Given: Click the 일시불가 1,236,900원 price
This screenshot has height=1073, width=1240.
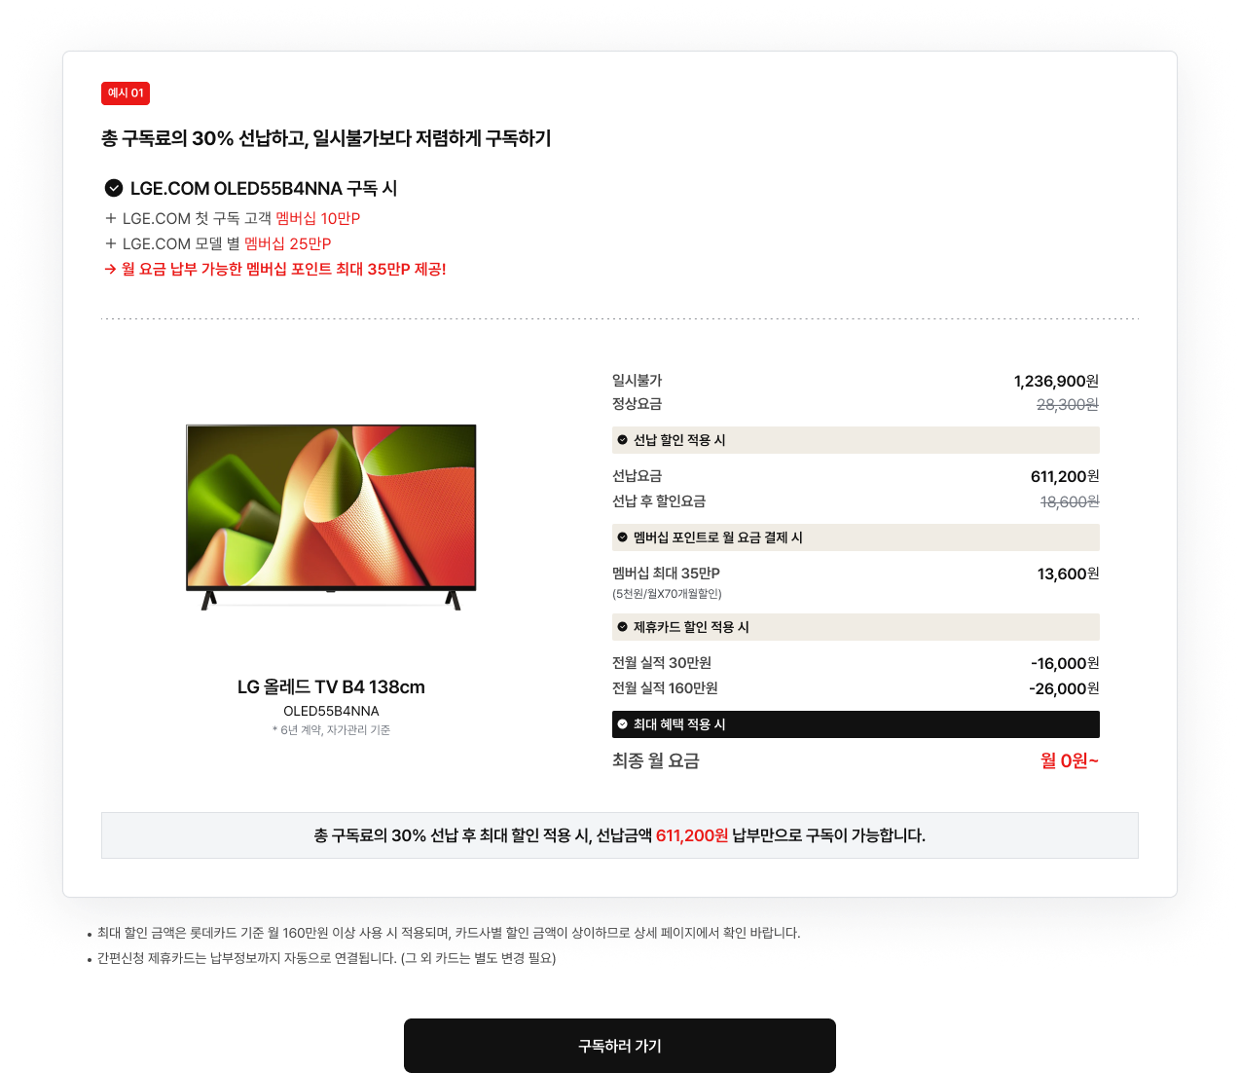Looking at the screenshot, I should coord(1056,381).
